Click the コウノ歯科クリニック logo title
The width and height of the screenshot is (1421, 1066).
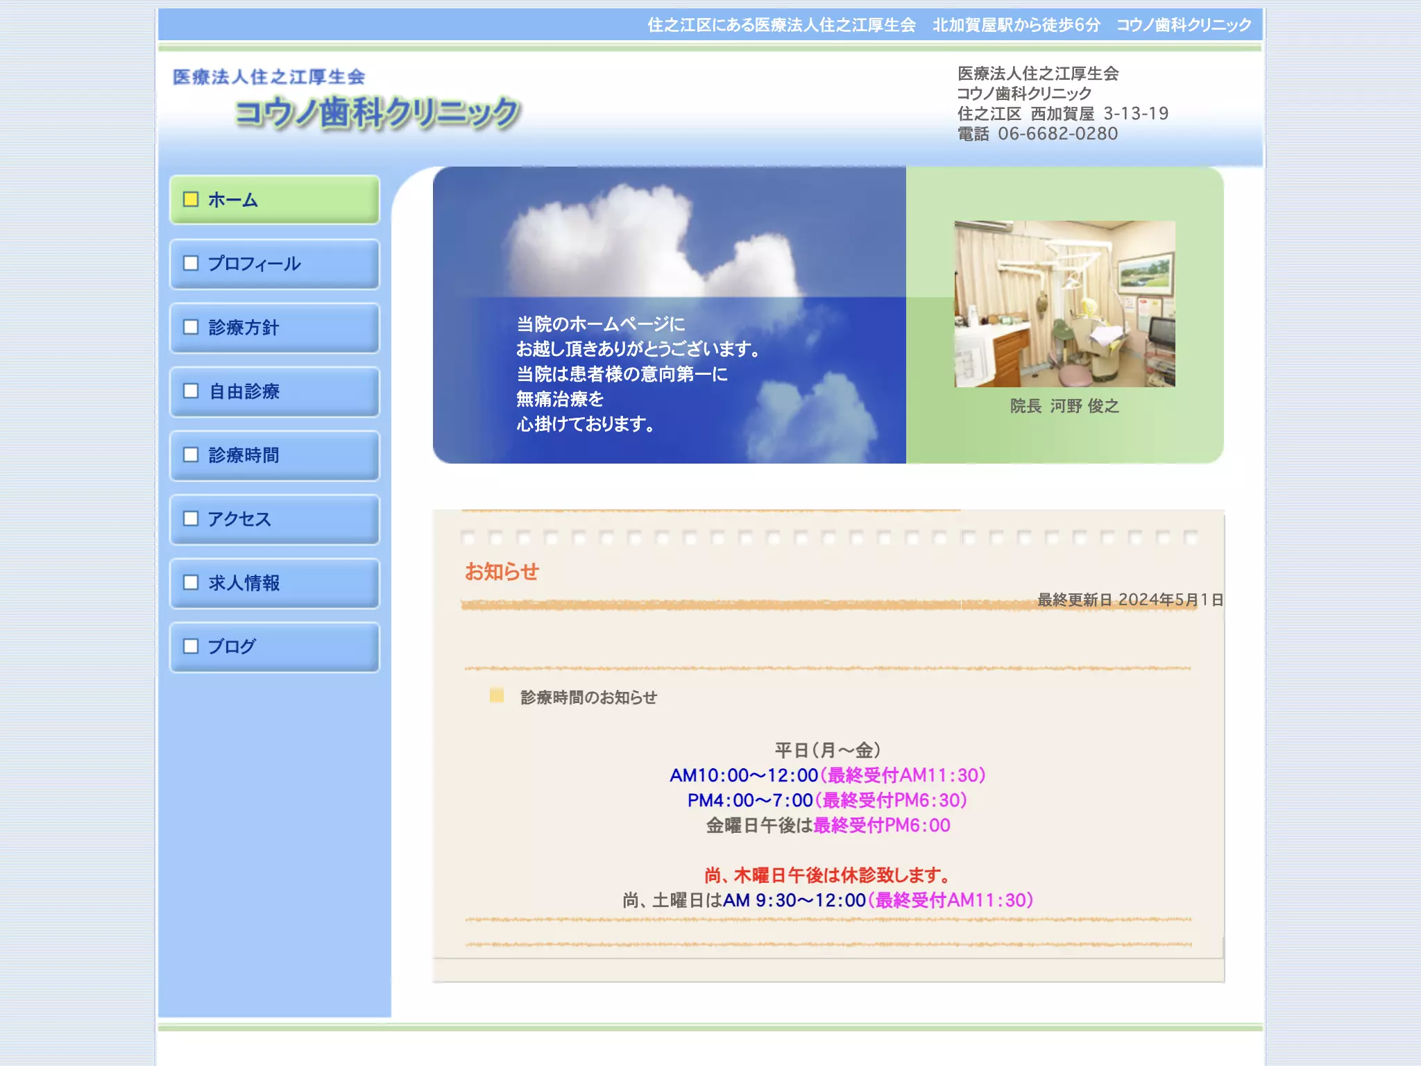[x=378, y=113]
